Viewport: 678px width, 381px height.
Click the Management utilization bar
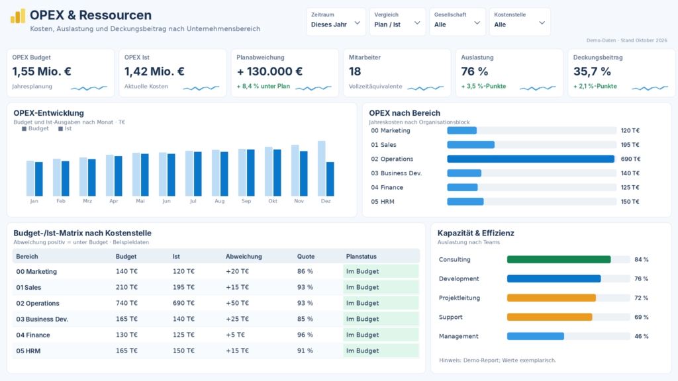pos(535,336)
